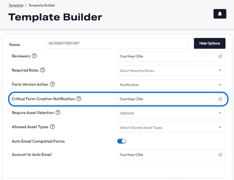This screenshot has width=234, height=180.
Task: Click the Hide Options button
Action: click(x=210, y=43)
